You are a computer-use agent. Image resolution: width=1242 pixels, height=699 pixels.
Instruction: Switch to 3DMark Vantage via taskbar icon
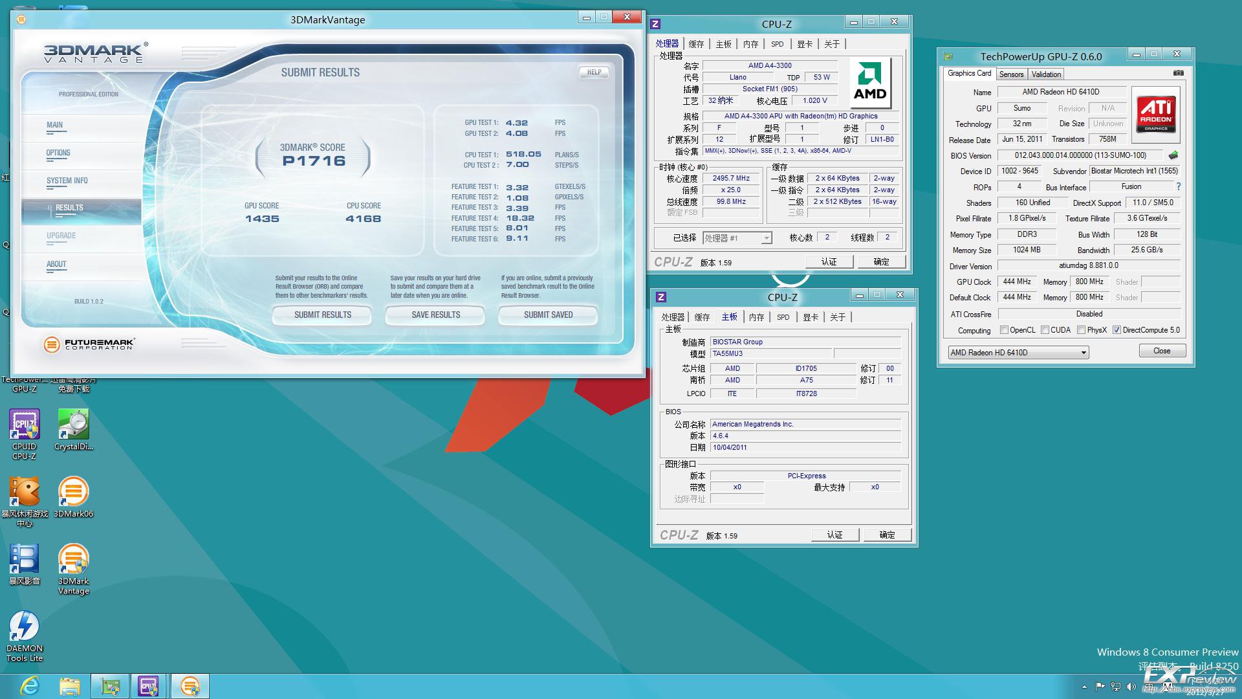point(190,686)
